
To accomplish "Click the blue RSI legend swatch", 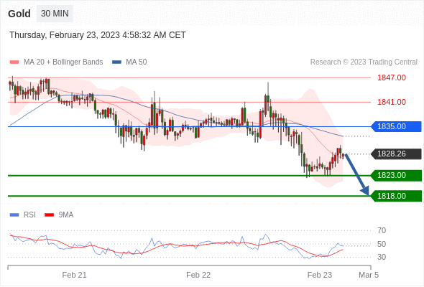I will [x=14, y=215].
